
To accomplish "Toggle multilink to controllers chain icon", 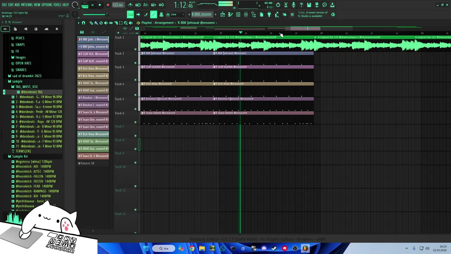I will [153, 14].
